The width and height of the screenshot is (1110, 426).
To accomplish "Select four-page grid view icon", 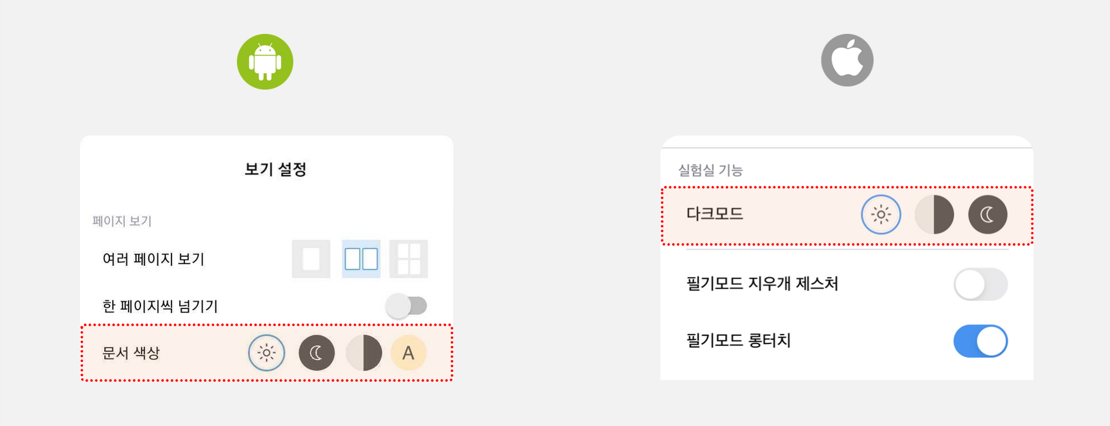I will pyautogui.click(x=408, y=259).
